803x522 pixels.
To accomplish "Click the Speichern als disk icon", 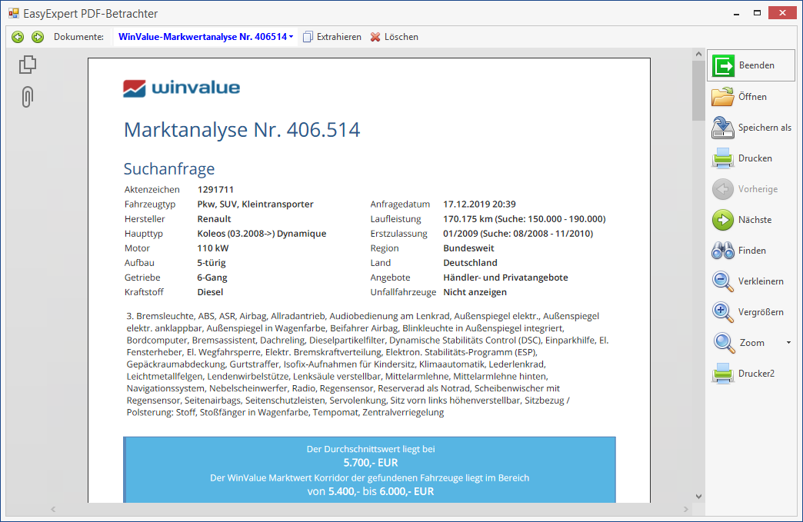I will point(722,128).
